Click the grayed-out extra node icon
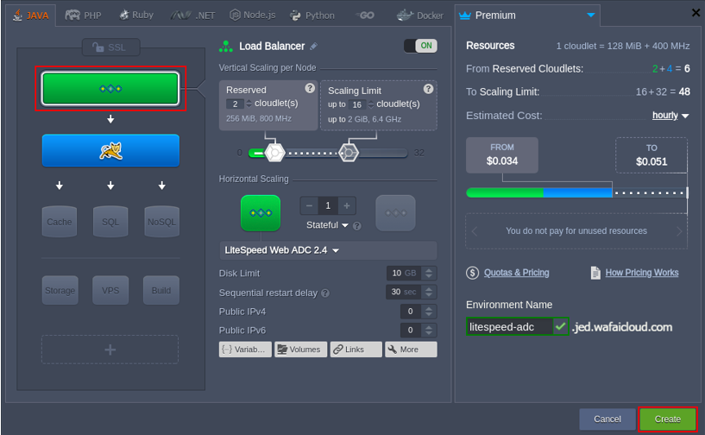The image size is (705, 435). click(396, 213)
